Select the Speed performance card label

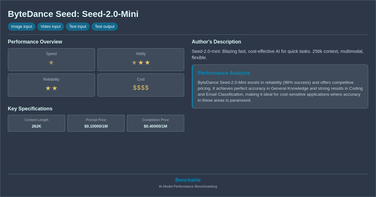click(51, 54)
